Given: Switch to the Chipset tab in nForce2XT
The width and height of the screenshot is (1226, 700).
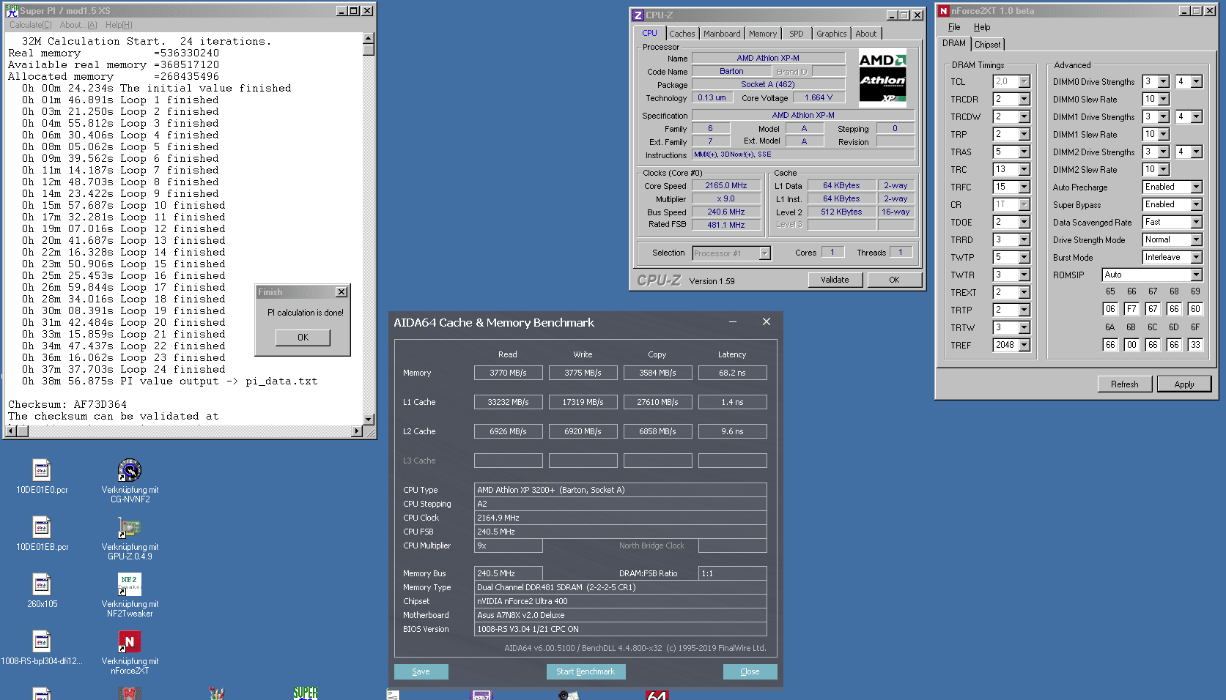Looking at the screenshot, I should point(987,45).
